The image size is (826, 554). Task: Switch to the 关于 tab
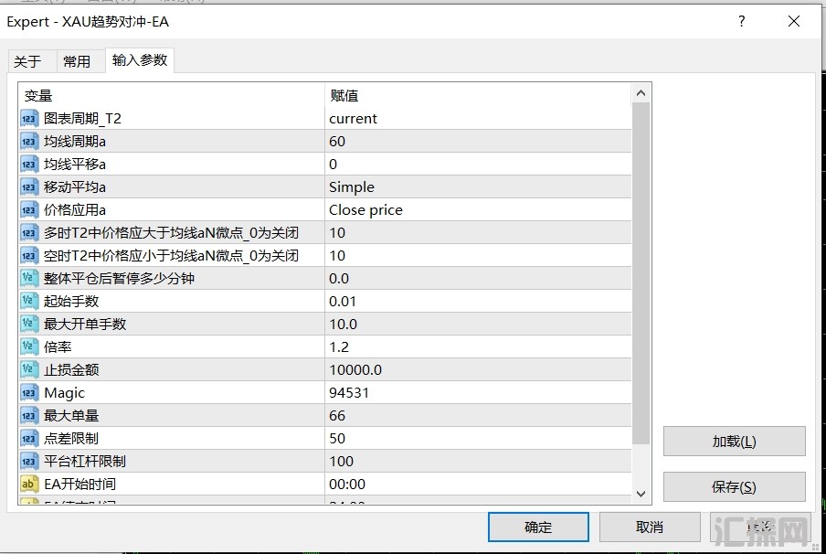pyautogui.click(x=27, y=61)
